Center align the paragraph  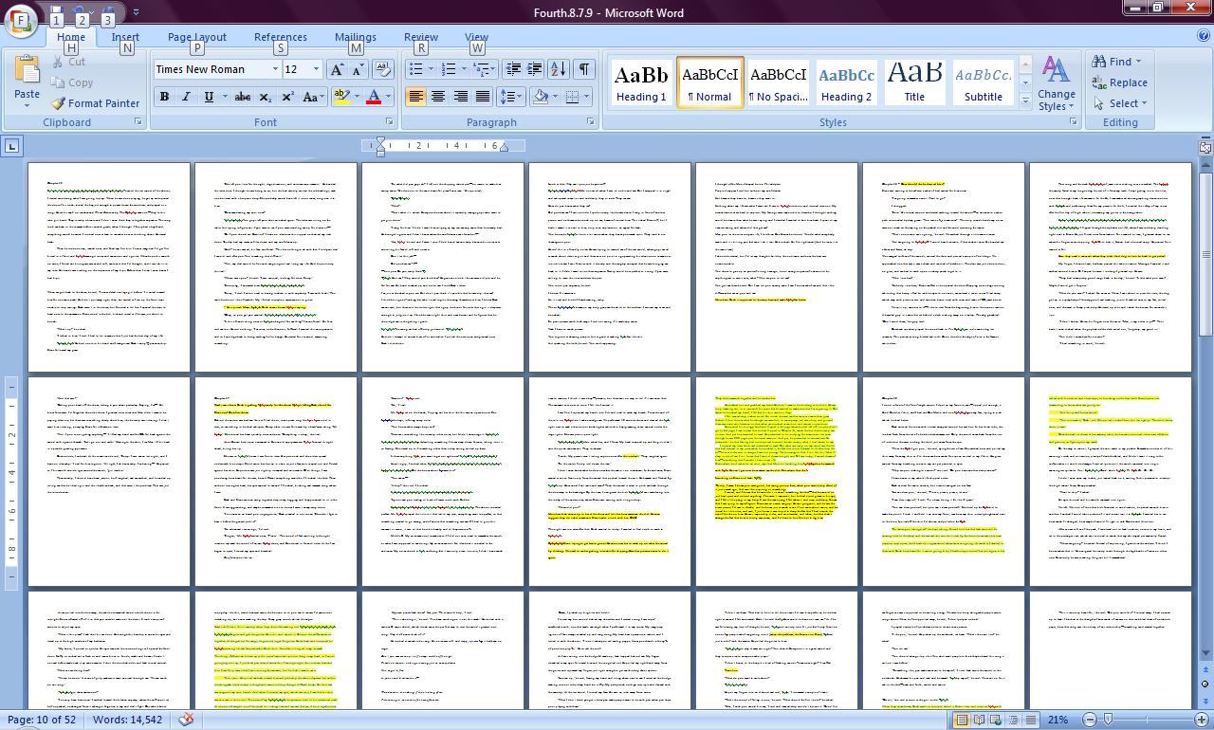click(x=437, y=98)
